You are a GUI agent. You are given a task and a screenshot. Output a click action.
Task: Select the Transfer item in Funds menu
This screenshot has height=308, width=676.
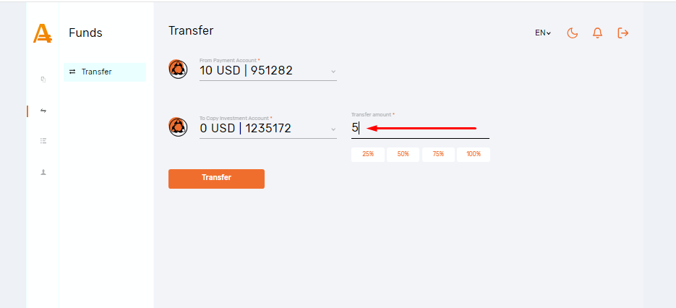pos(104,72)
